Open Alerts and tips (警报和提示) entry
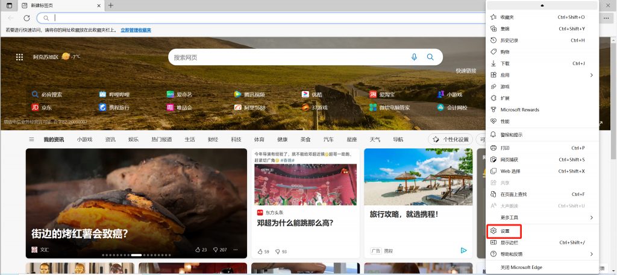Image resolution: width=617 pixels, height=275 pixels. (542, 134)
